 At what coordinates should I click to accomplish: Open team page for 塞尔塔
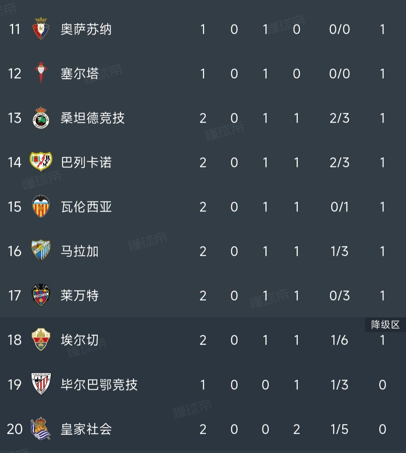point(80,74)
